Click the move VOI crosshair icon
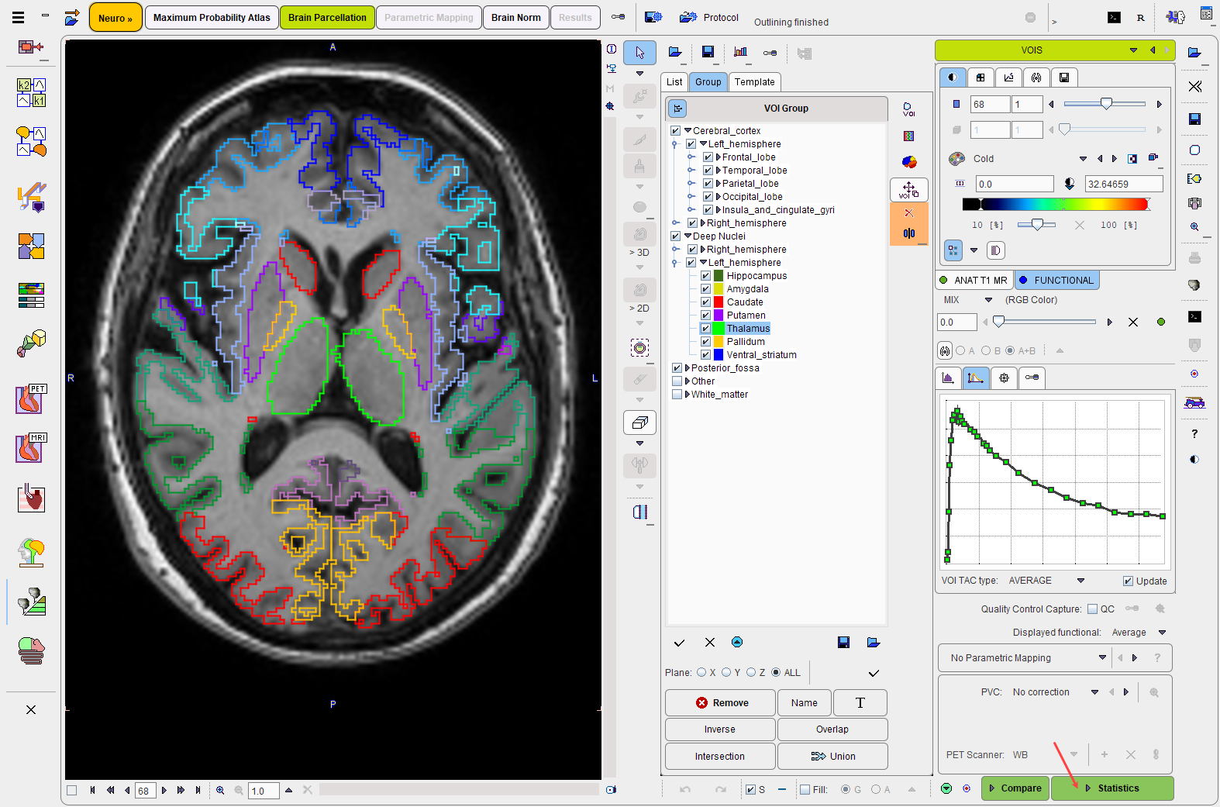Viewport: 1220px width, 807px height. click(909, 190)
